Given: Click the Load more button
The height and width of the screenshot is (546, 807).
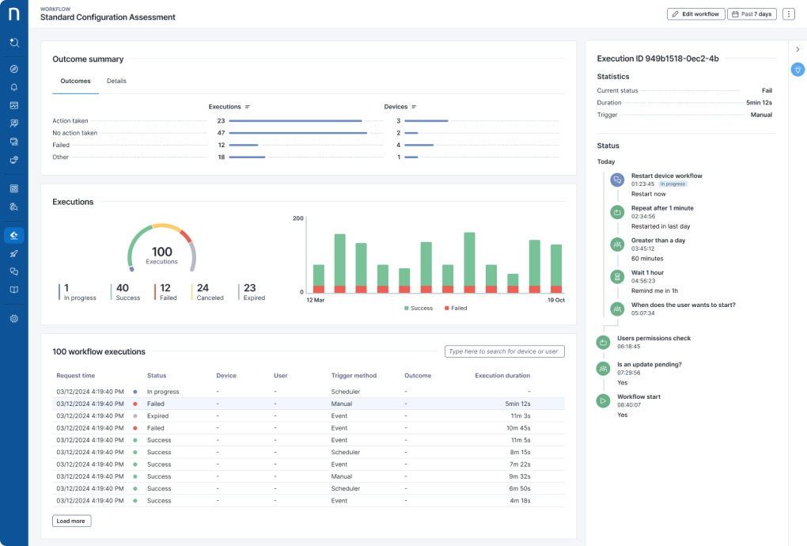Looking at the screenshot, I should click(71, 521).
